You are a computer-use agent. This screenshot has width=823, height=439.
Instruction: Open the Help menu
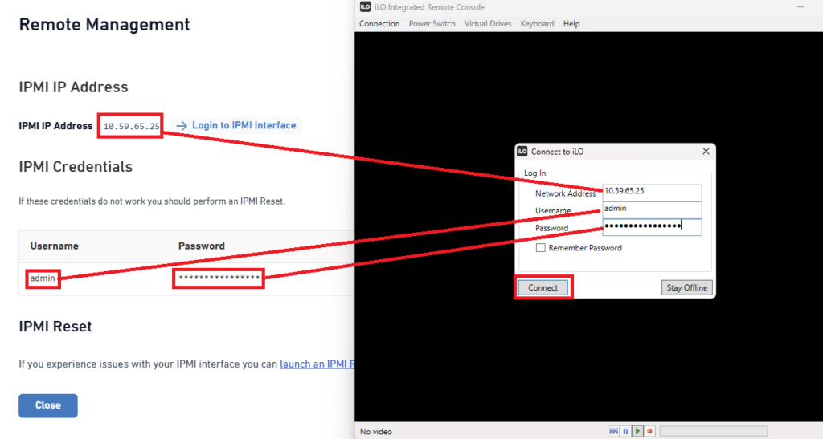pos(571,24)
